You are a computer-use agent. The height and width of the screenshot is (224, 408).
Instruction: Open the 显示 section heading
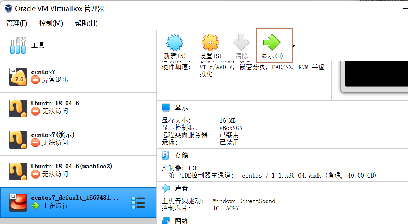(181, 108)
